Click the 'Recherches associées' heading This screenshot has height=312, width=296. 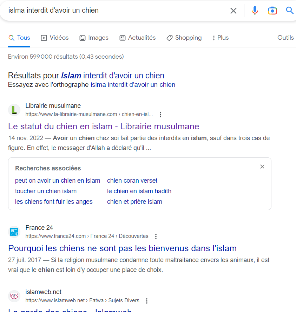48,168
